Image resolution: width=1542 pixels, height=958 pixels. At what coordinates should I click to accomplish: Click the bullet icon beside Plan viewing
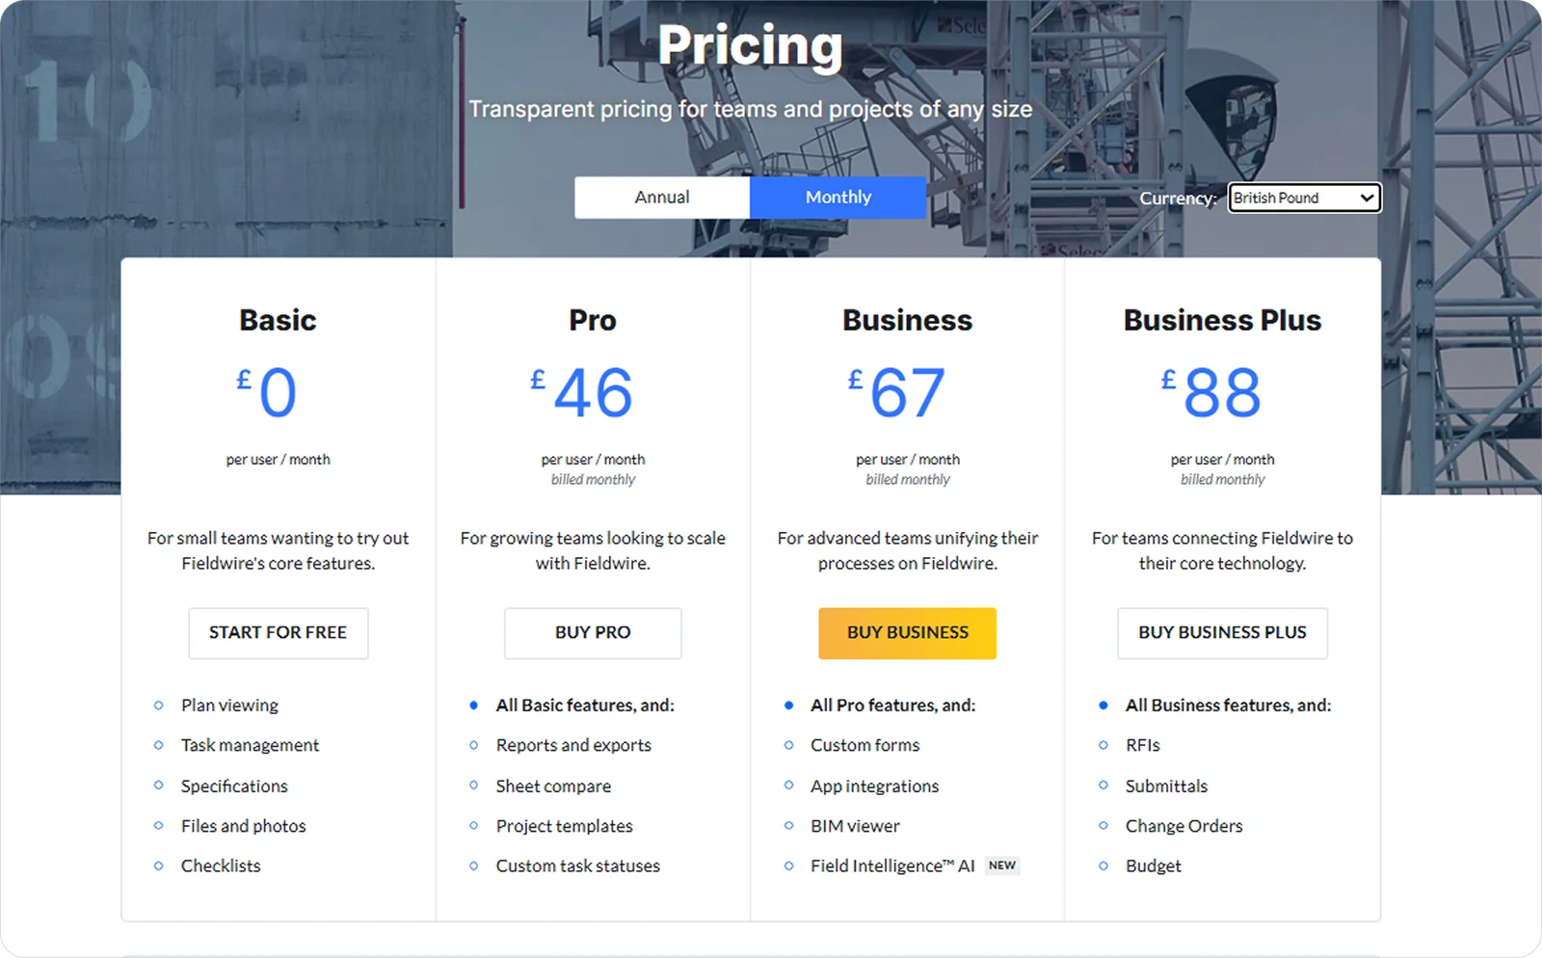point(157,705)
